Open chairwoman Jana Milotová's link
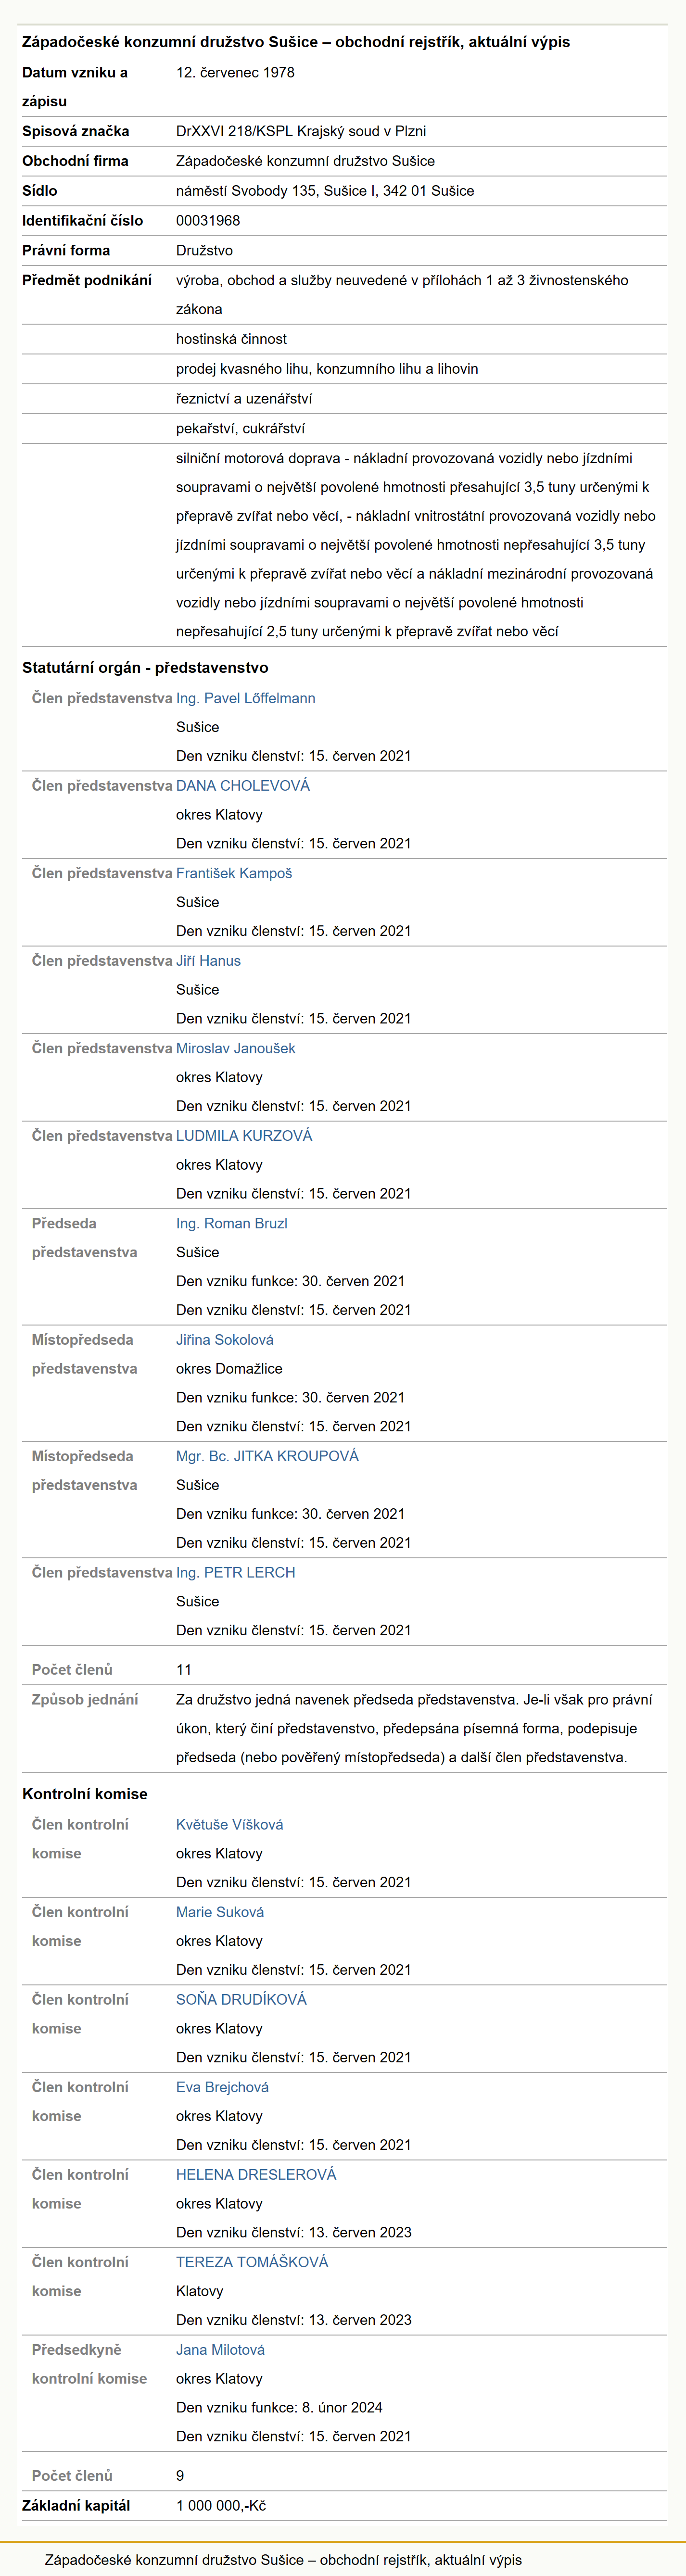This screenshot has height=2576, width=686. click(x=220, y=2350)
